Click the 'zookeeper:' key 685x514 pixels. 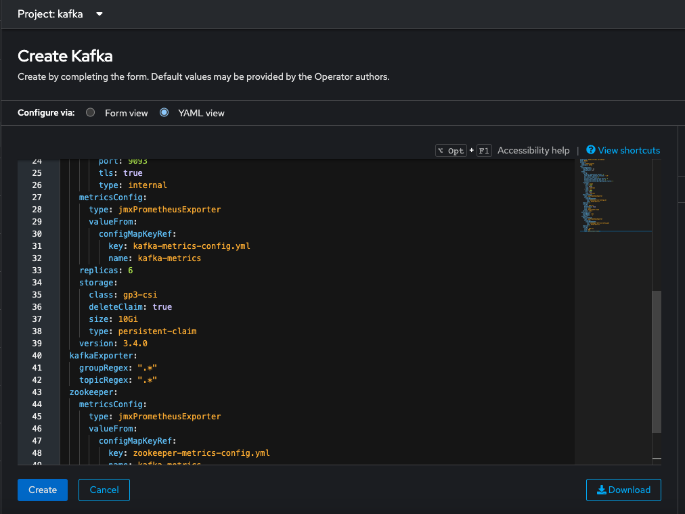coord(93,392)
